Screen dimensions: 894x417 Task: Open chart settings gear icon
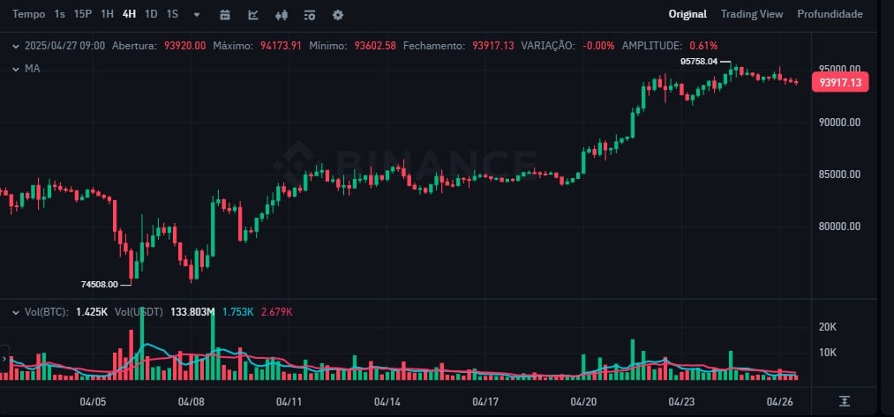pos(337,15)
